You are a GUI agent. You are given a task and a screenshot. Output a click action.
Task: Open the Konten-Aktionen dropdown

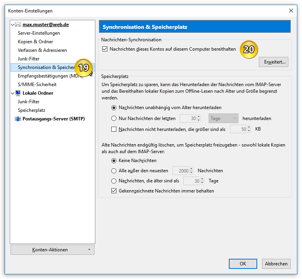click(x=53, y=250)
